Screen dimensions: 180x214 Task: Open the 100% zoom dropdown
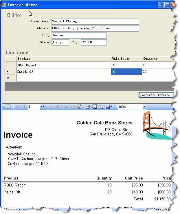(x=144, y=107)
